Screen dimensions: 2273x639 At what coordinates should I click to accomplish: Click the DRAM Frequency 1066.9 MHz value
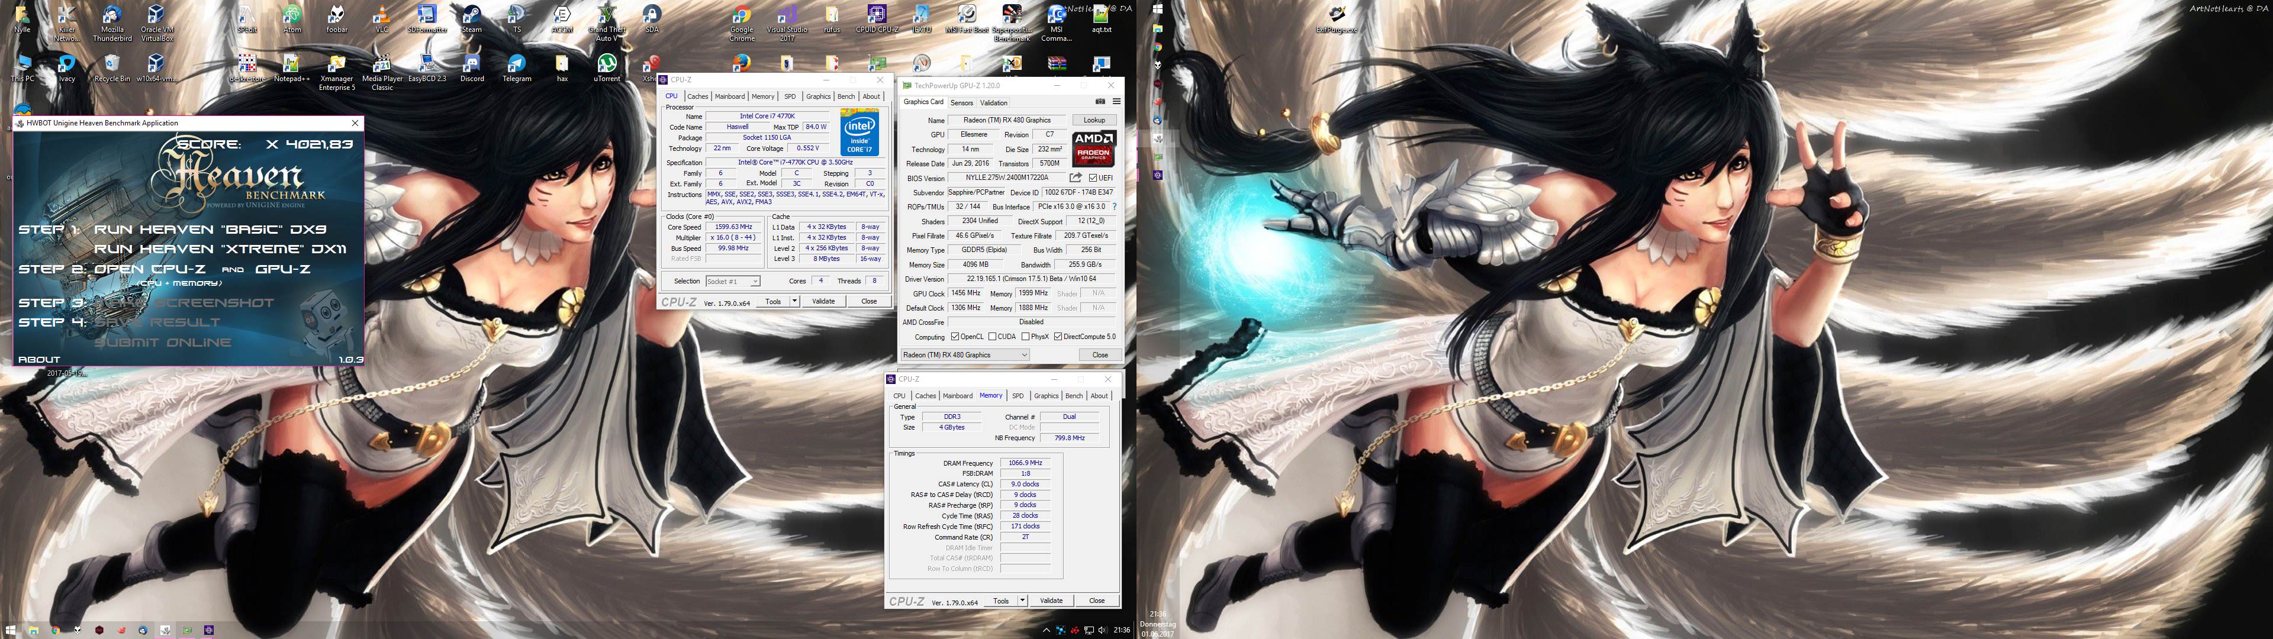pyautogui.click(x=1025, y=463)
